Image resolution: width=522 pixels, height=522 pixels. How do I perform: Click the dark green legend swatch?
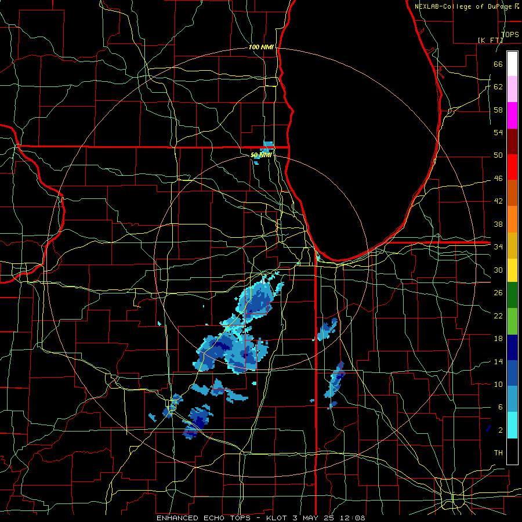tap(512, 295)
